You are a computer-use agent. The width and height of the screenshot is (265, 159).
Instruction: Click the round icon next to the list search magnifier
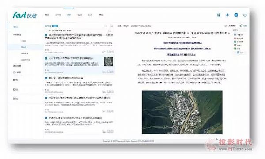coord(111,26)
